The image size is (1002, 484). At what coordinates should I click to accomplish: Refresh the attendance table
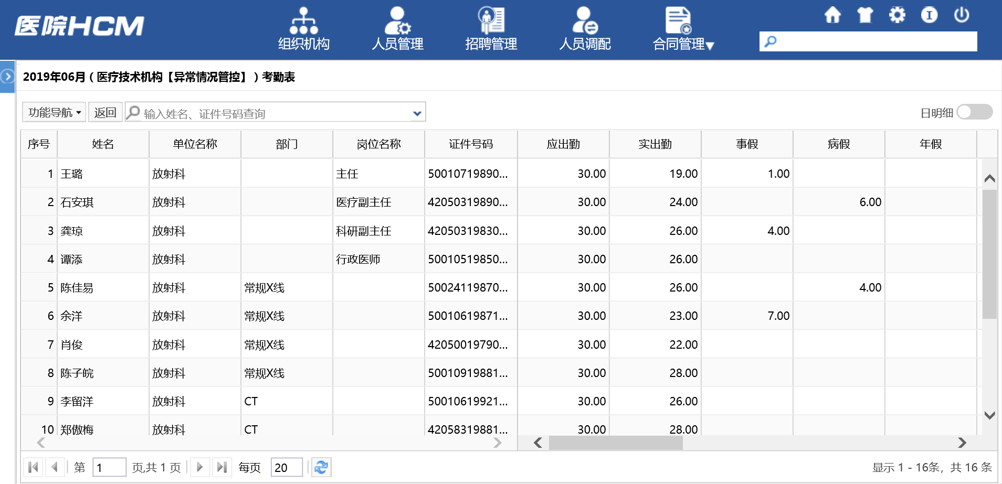click(321, 467)
